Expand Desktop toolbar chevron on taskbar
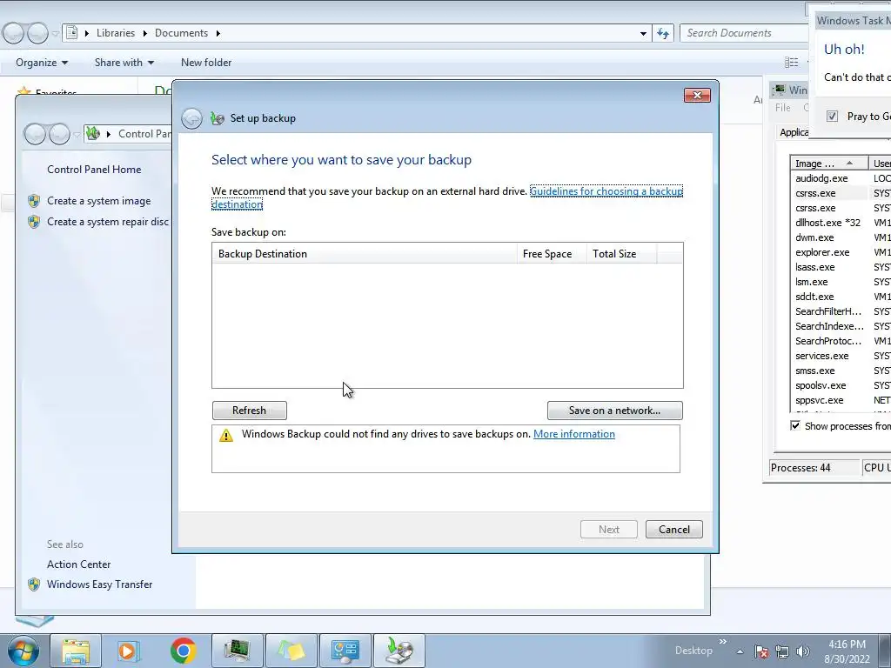Screen dimensions: 891x668 pos(723,642)
